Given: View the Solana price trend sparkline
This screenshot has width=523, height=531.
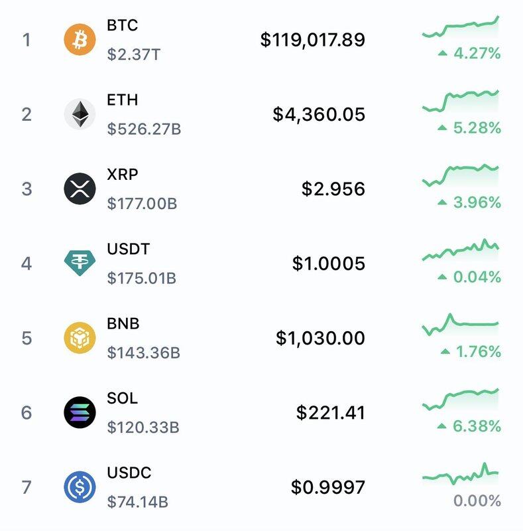Looking at the screenshot, I should tap(460, 400).
